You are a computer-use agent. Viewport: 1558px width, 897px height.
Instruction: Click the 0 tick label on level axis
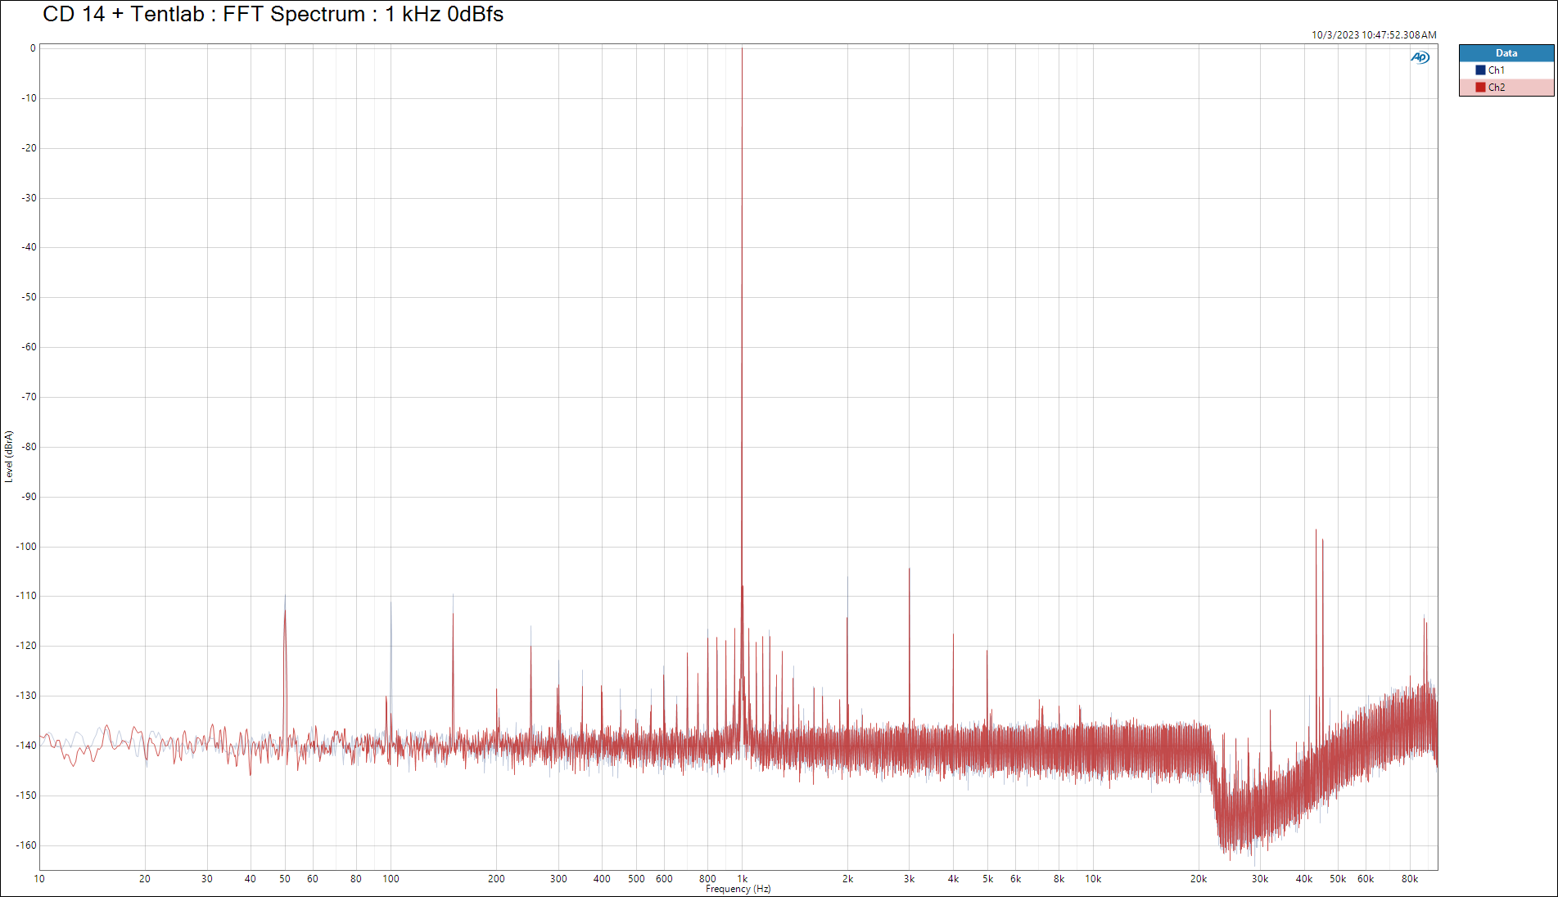click(x=33, y=48)
